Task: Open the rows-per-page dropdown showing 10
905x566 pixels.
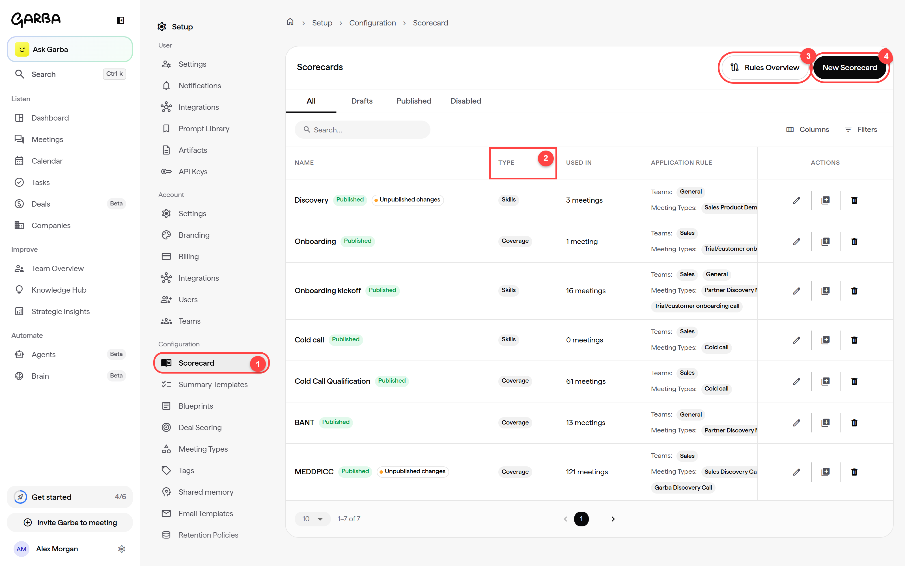Action: click(313, 519)
